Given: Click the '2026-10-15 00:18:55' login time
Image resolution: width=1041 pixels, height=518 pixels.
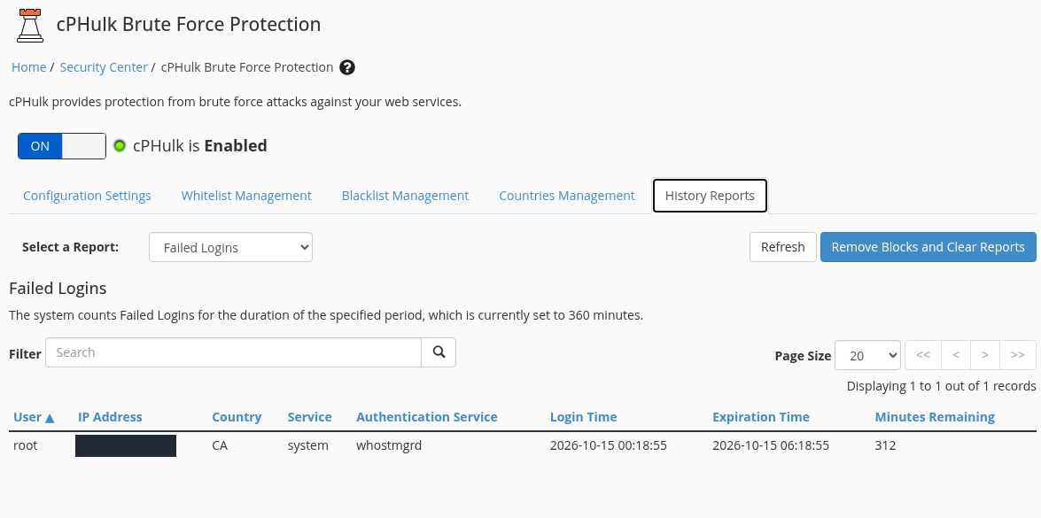Looking at the screenshot, I should click(x=608, y=445).
